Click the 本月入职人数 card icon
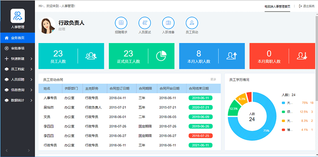 (232, 56)
